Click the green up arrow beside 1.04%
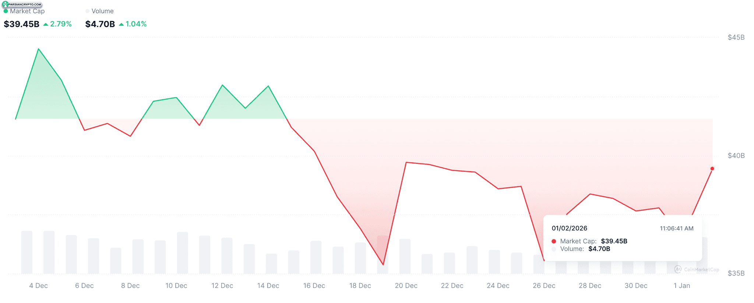 [x=121, y=24]
